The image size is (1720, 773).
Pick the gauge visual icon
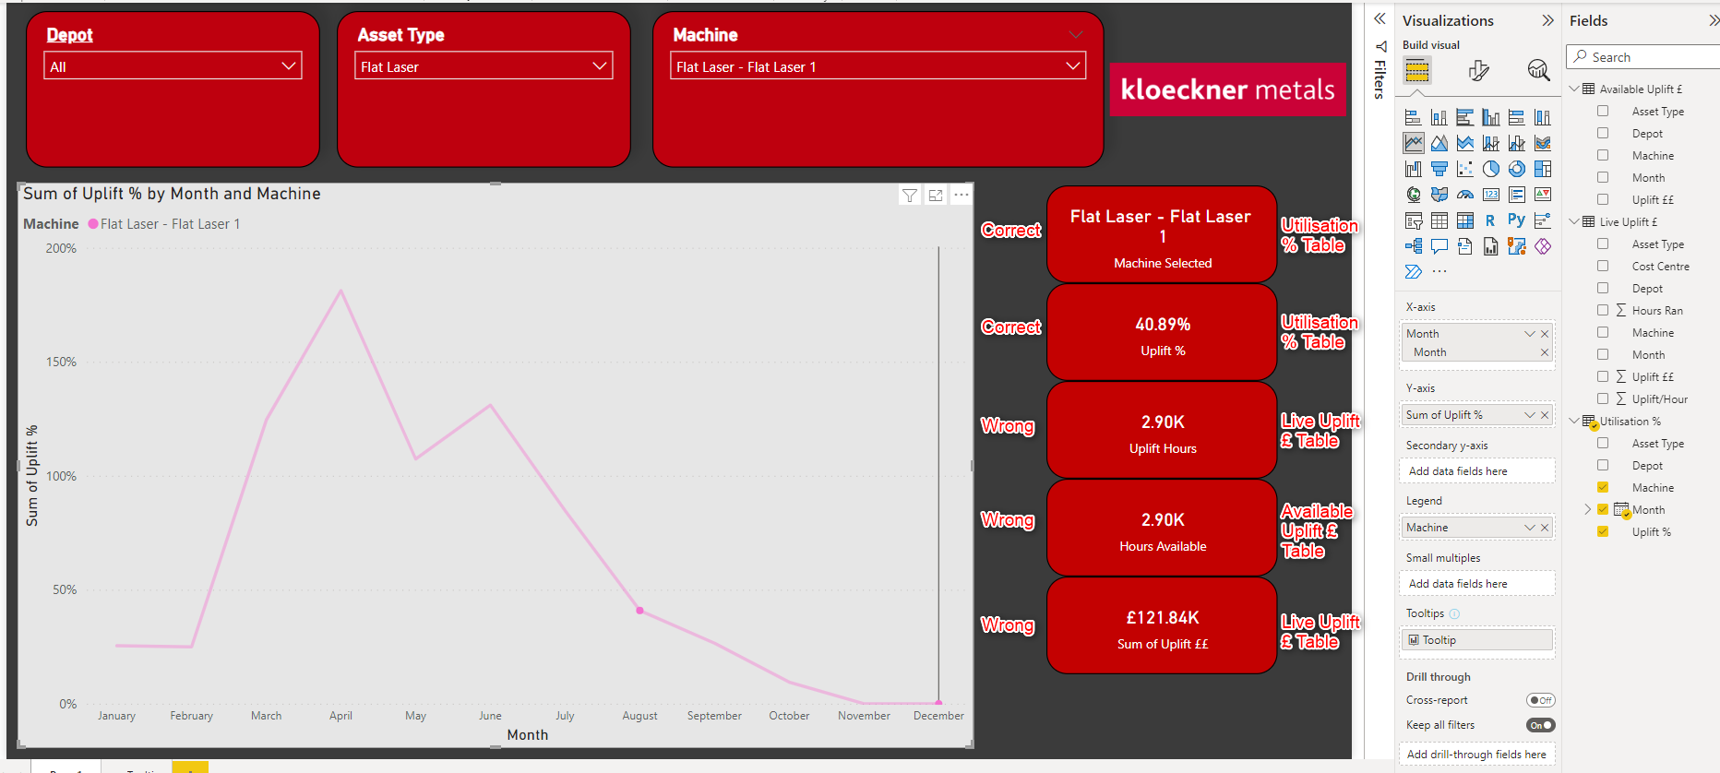pyautogui.click(x=1465, y=195)
